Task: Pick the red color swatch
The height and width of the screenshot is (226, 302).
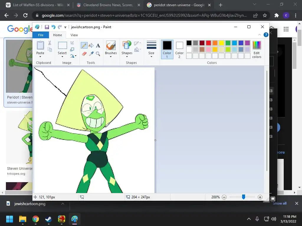Action: tap(209, 43)
